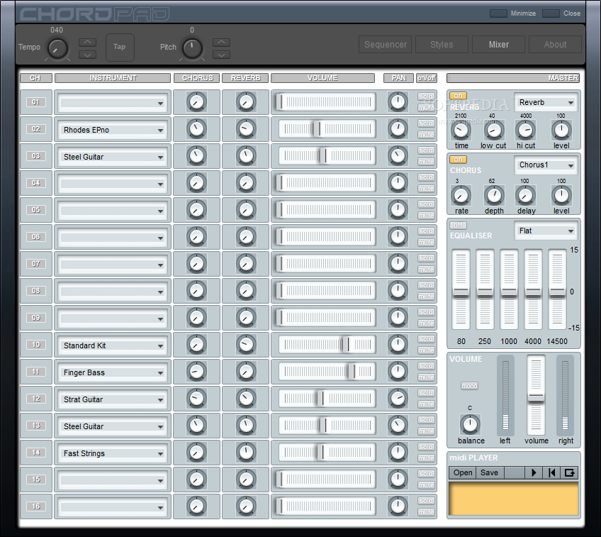Mute channel 03 Steel Guitar
This screenshot has width=601, height=537.
click(x=426, y=162)
